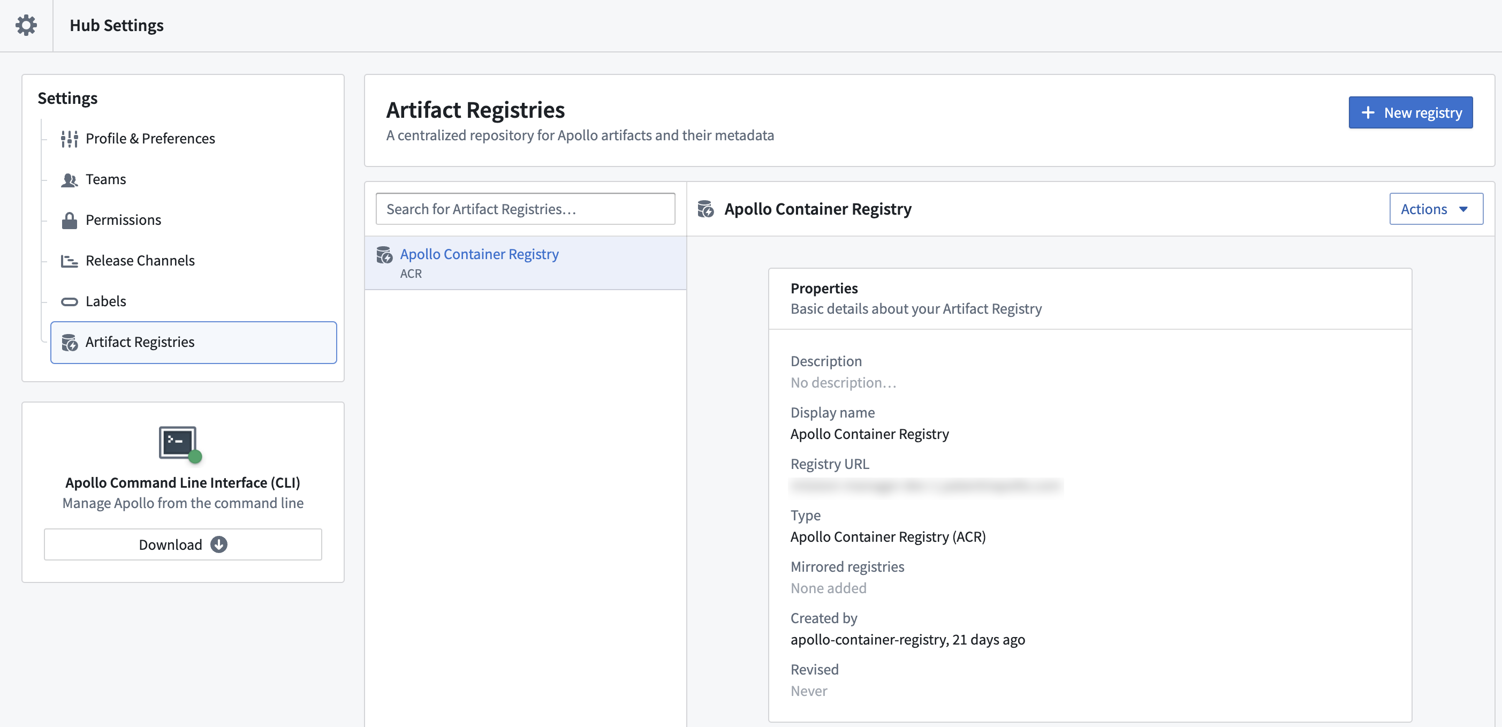Click the plus icon on New registry
Screen dimensions: 1502x727
pyautogui.click(x=1368, y=112)
